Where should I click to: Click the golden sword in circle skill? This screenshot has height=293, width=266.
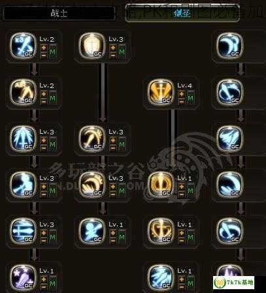tap(161, 185)
